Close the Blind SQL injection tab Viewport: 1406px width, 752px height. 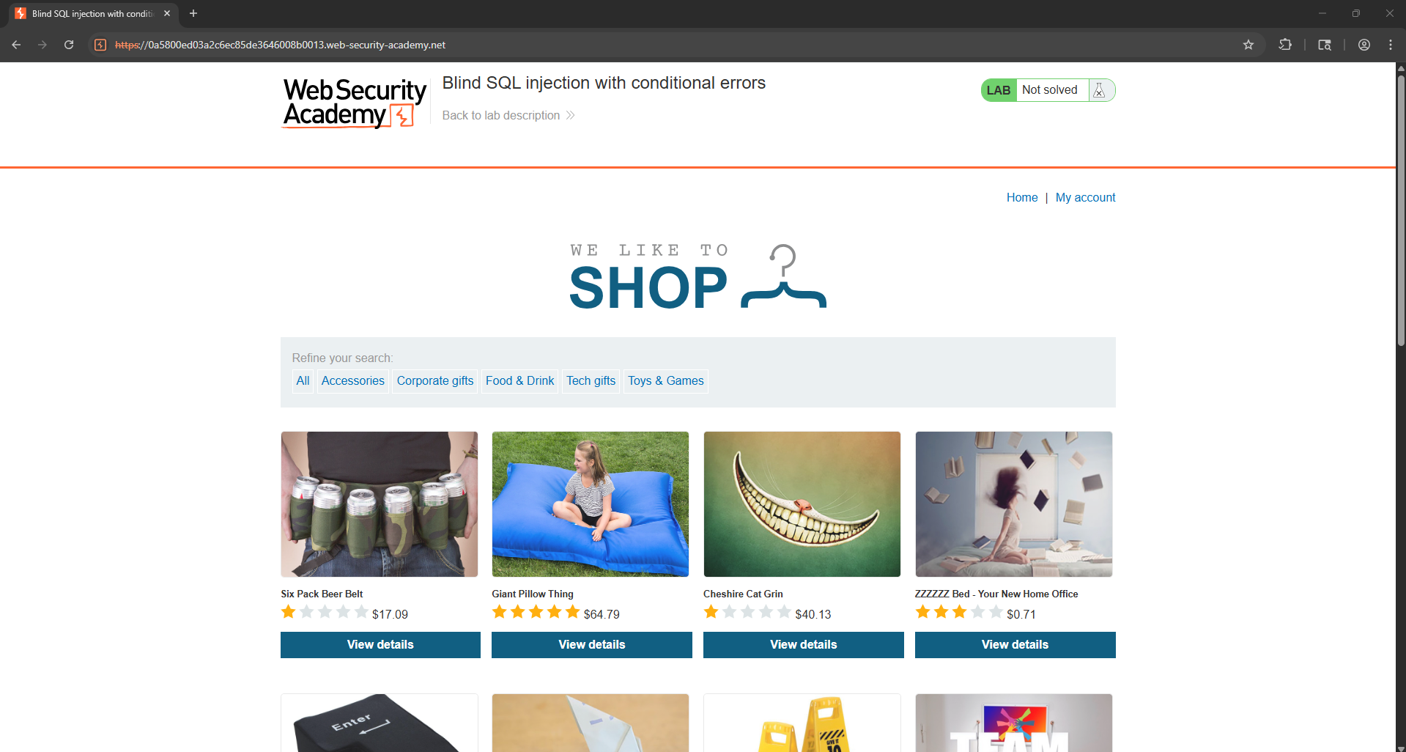tap(167, 13)
